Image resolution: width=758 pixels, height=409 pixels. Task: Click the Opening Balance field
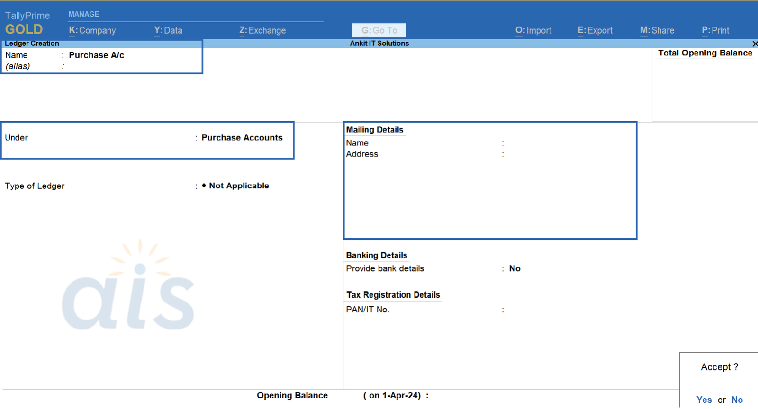coord(474,396)
